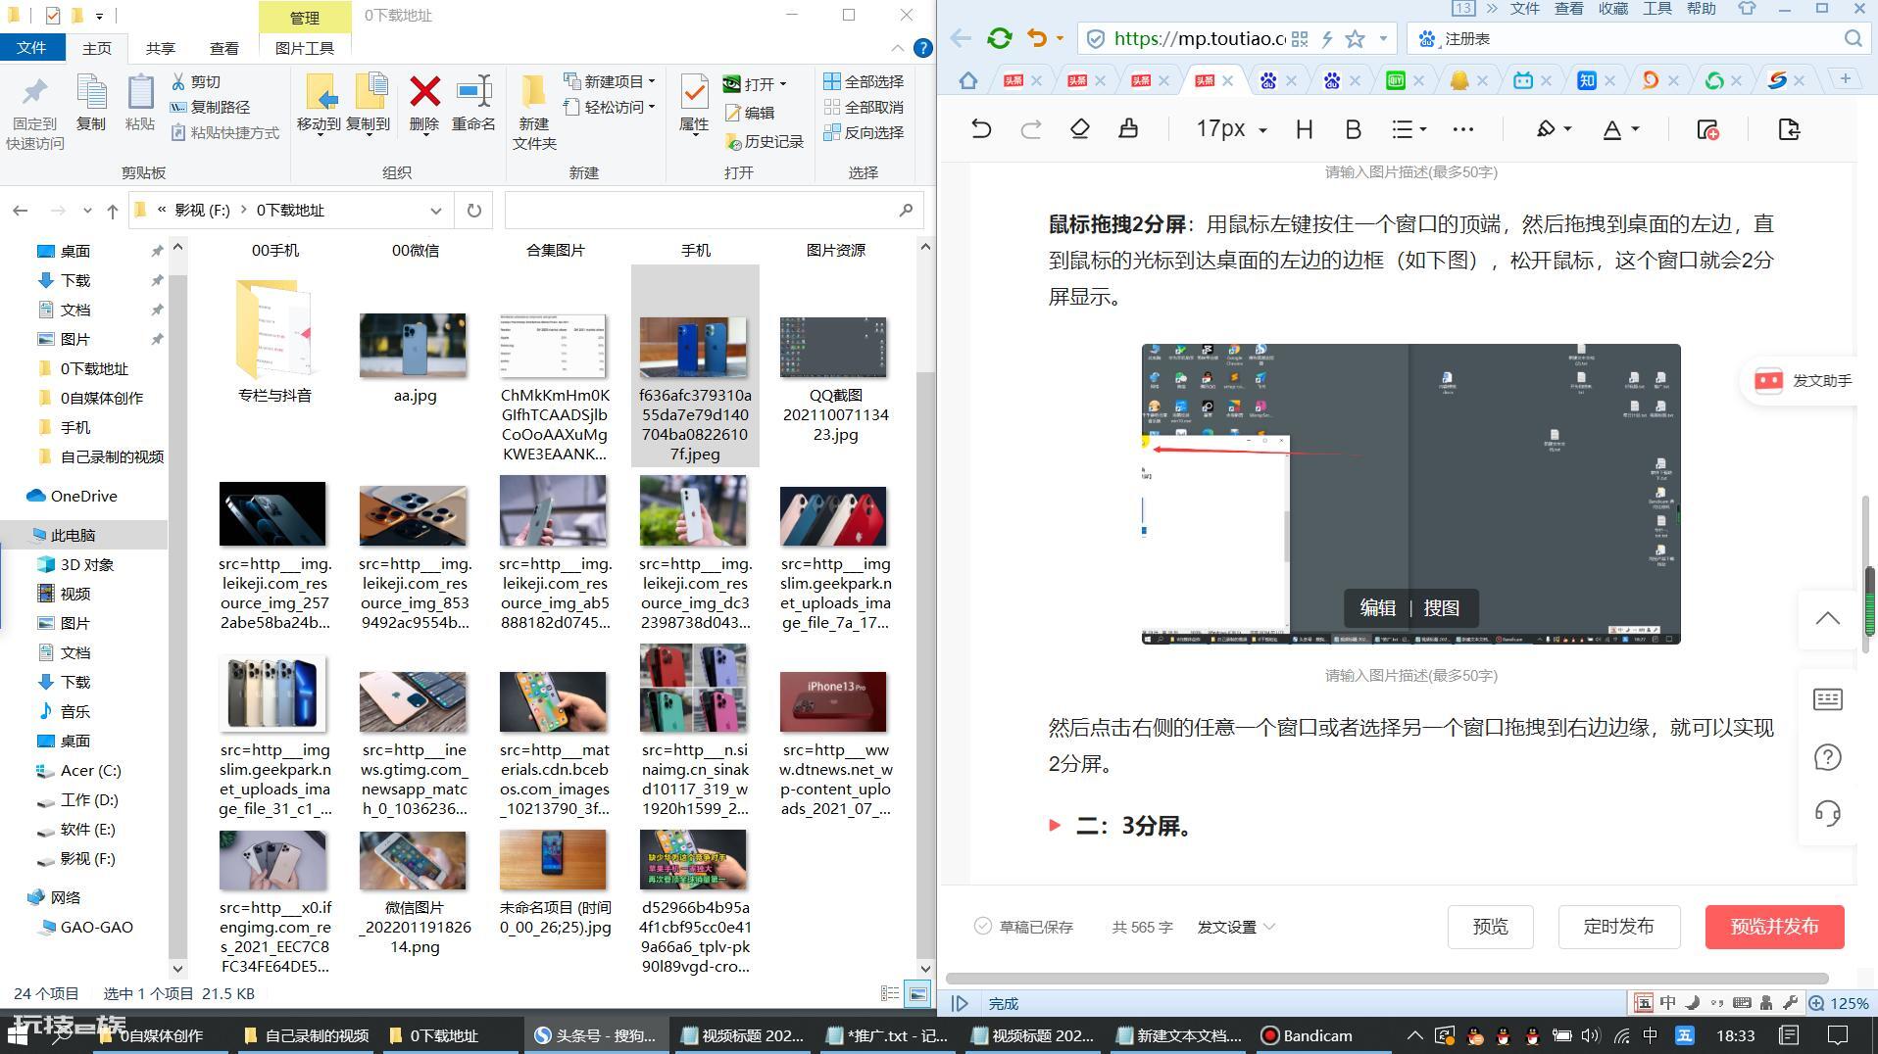The width and height of the screenshot is (1878, 1054).
Task: Select aa.jpg thumbnail in Explorer
Action: pyautogui.click(x=414, y=347)
